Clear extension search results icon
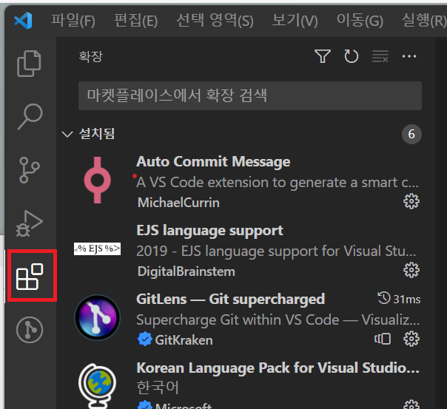 [380, 56]
